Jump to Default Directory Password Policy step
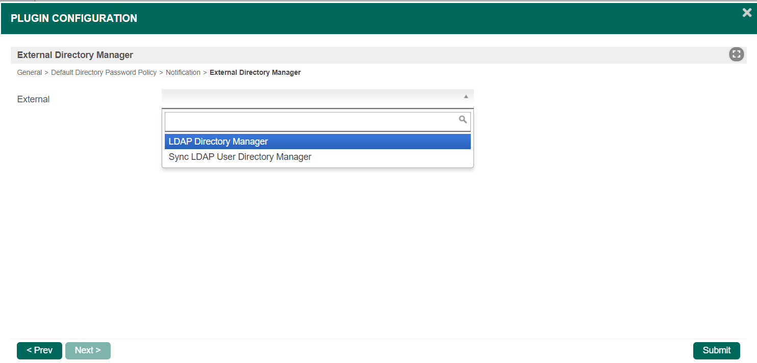 pos(104,73)
